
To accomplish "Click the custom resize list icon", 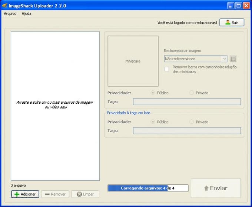I will 233,59.
